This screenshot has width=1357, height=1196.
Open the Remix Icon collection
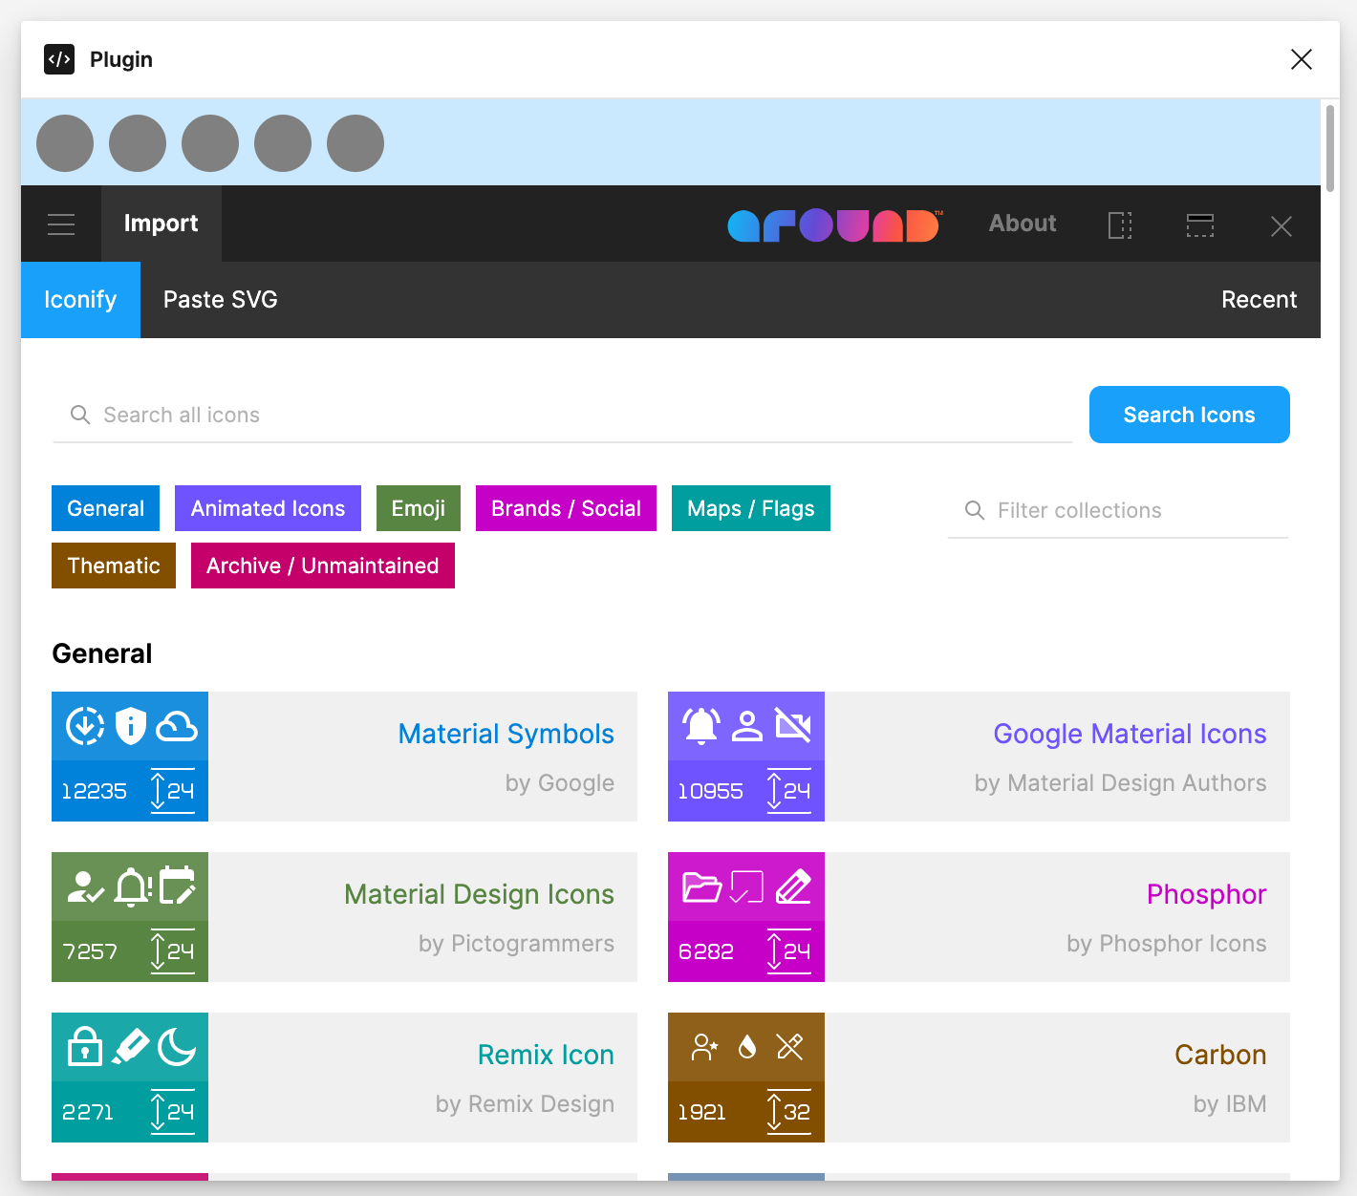tap(344, 1078)
